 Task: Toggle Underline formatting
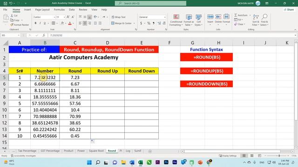click(x=45, y=23)
